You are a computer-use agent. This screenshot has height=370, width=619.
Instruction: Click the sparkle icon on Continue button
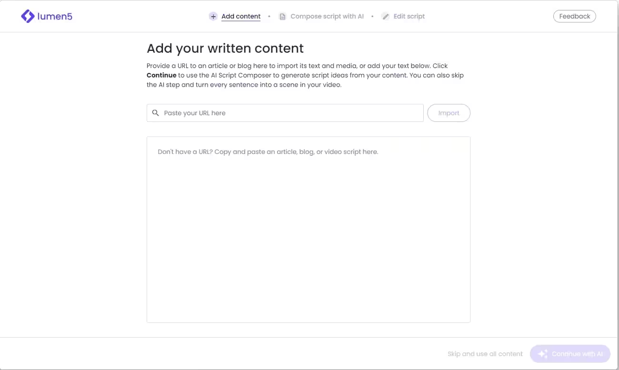tap(542, 354)
